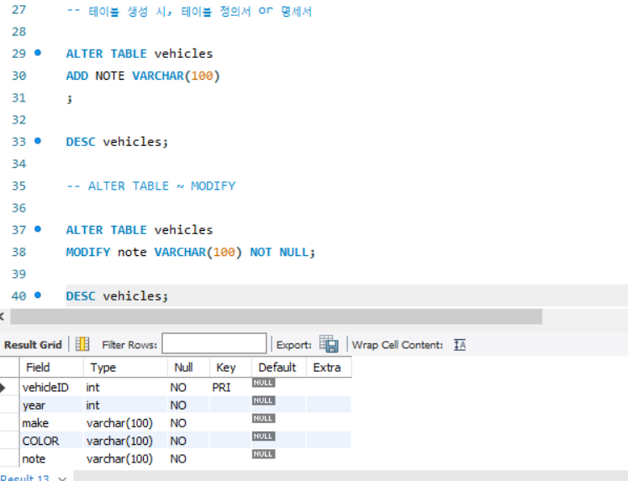Sort by the Type column header

tap(125, 367)
